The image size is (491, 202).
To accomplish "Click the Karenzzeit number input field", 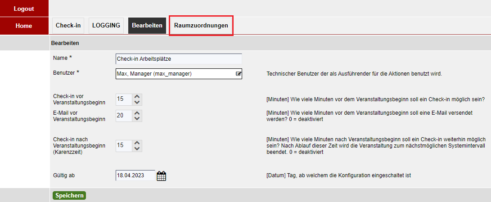I will [x=124, y=146].
